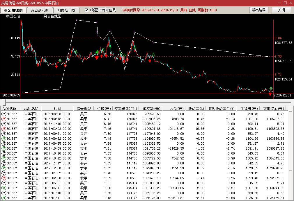
Task: Click the 8.14% left axis label
Action: point(15,38)
